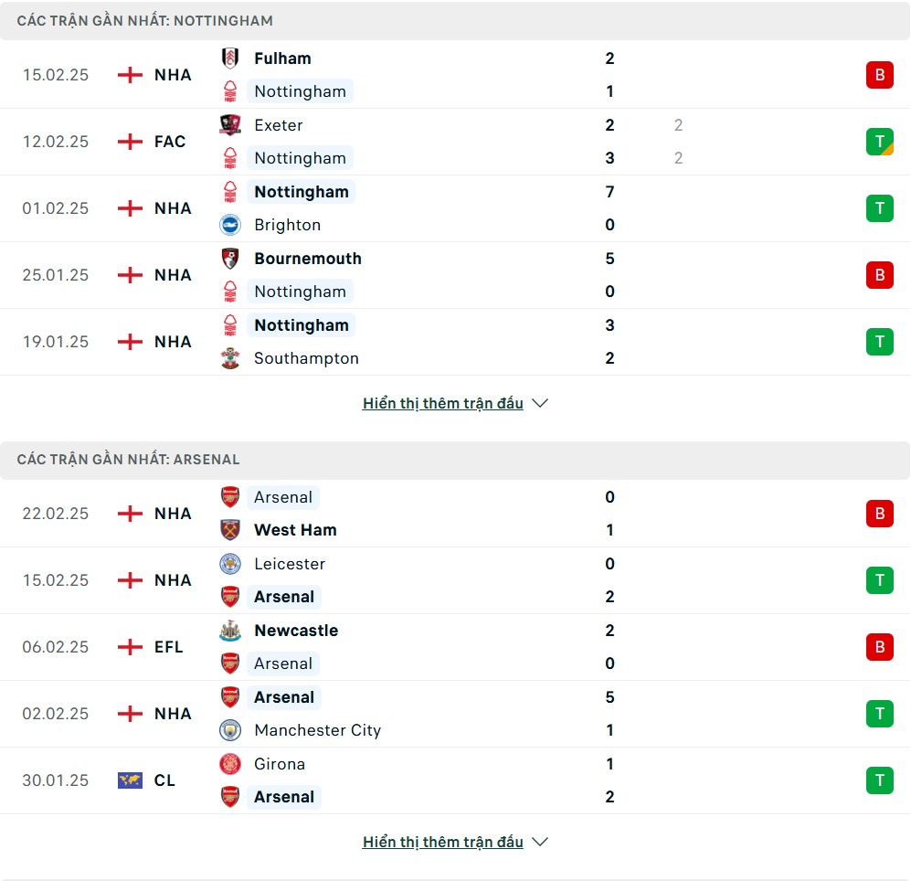Click the Girona club crest icon

pos(230,764)
